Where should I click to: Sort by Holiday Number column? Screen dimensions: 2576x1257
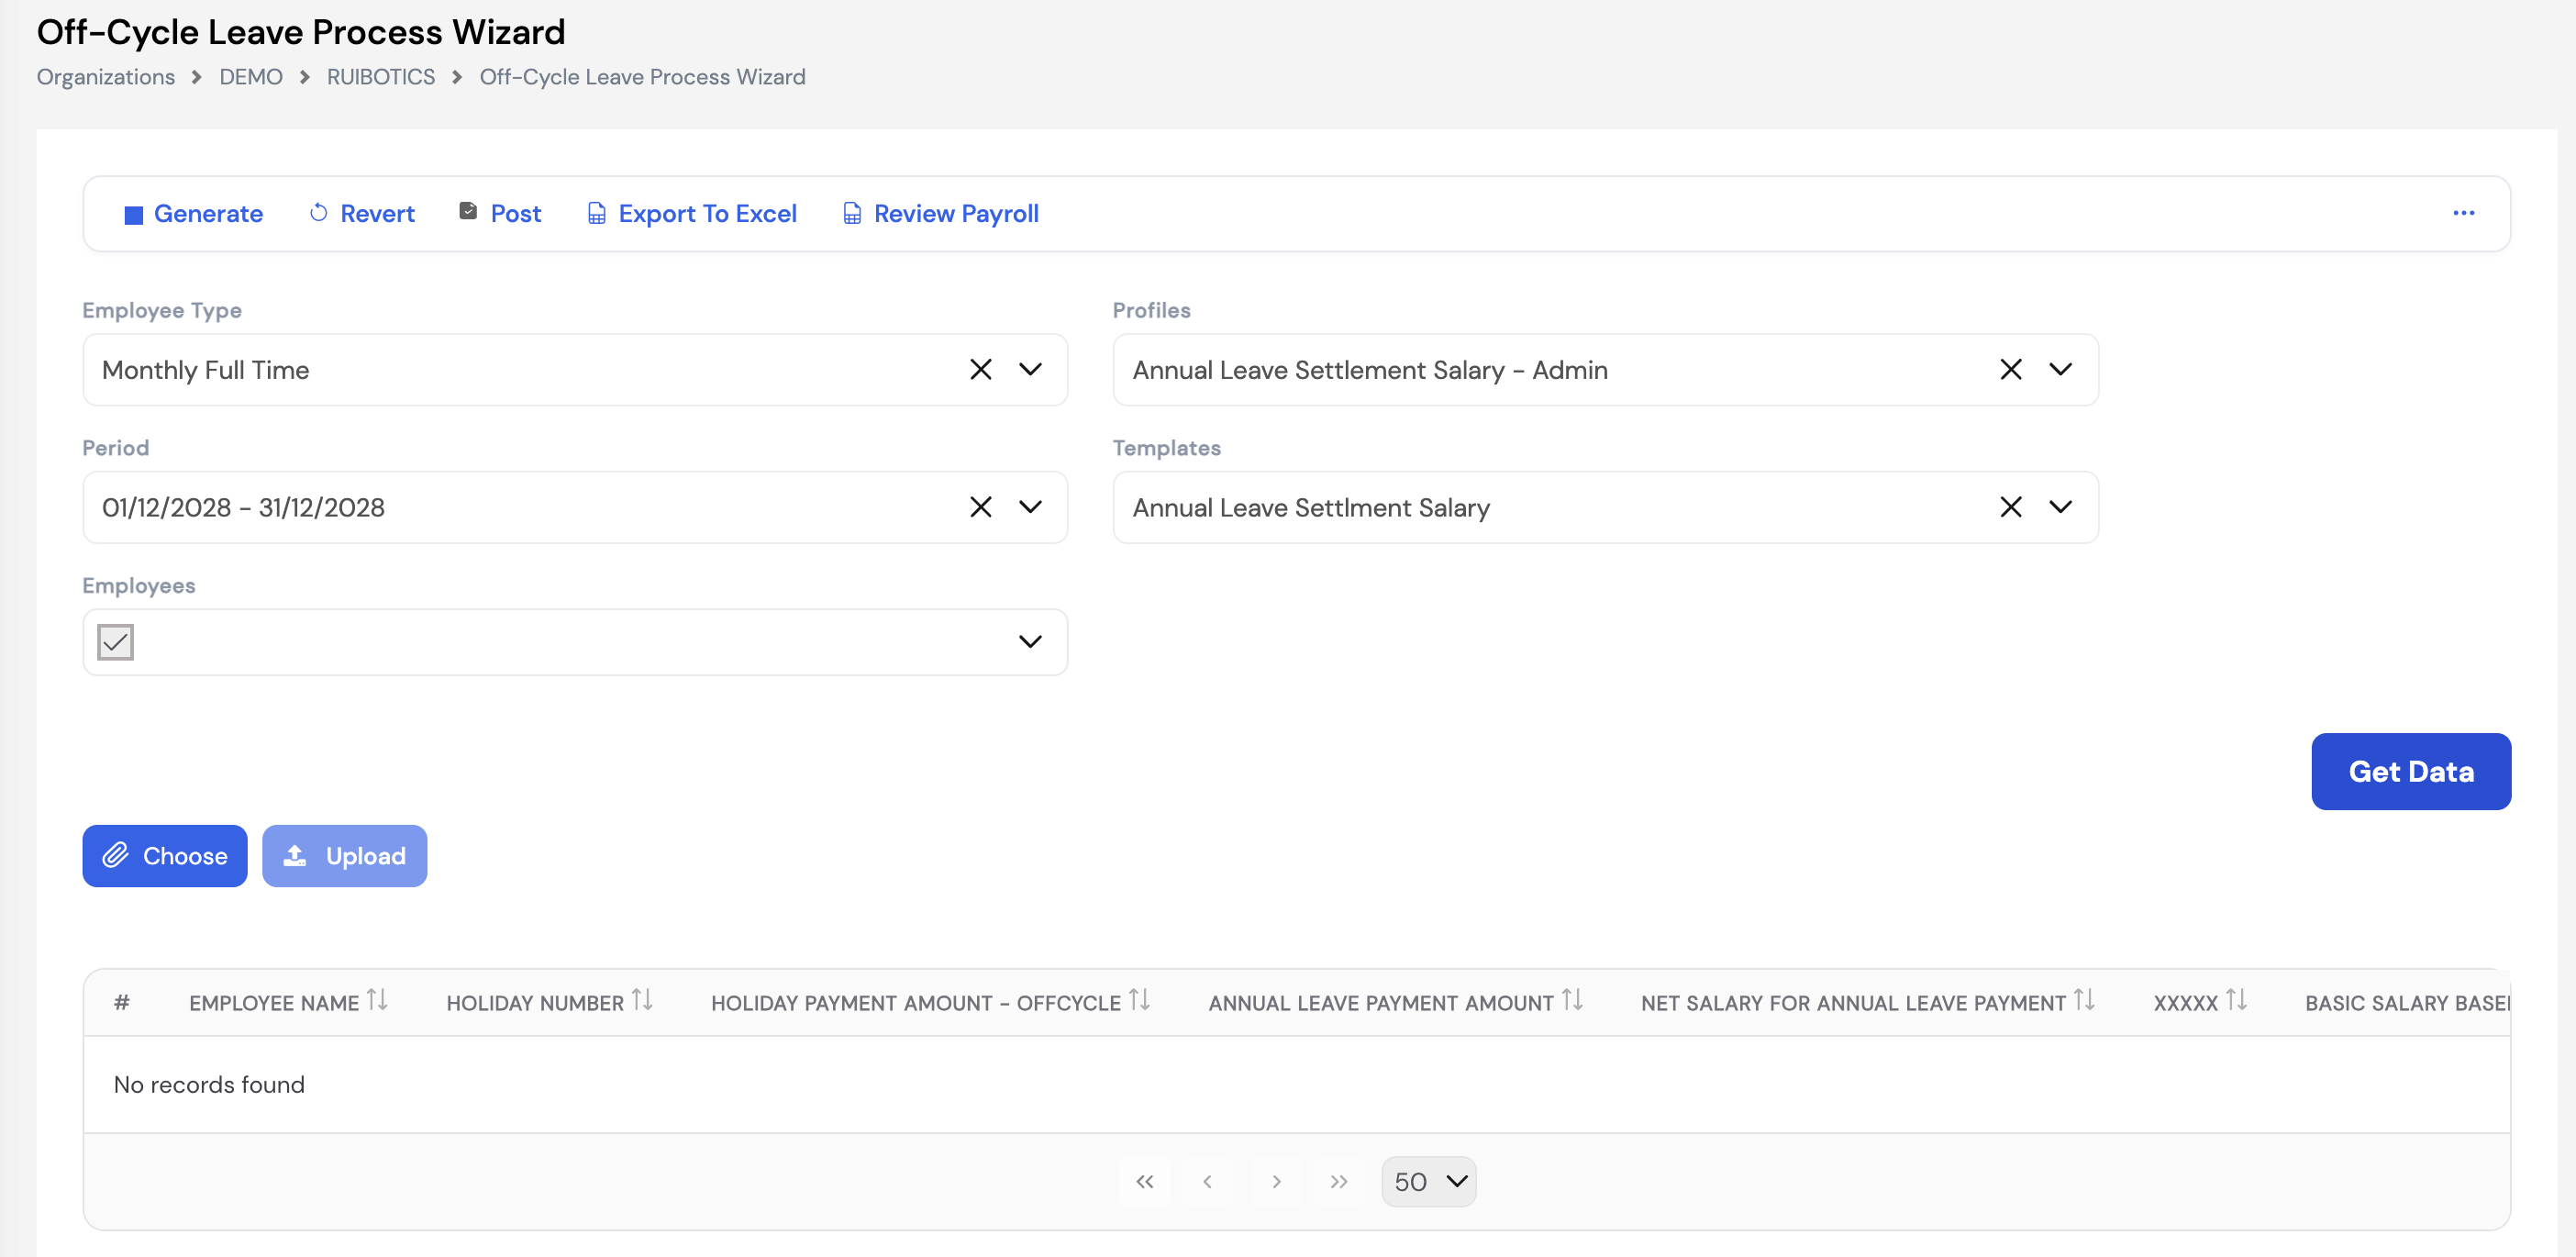pos(642,1000)
